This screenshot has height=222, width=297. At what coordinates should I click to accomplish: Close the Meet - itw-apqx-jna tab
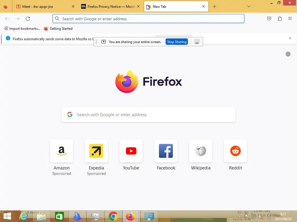(x=73, y=6)
